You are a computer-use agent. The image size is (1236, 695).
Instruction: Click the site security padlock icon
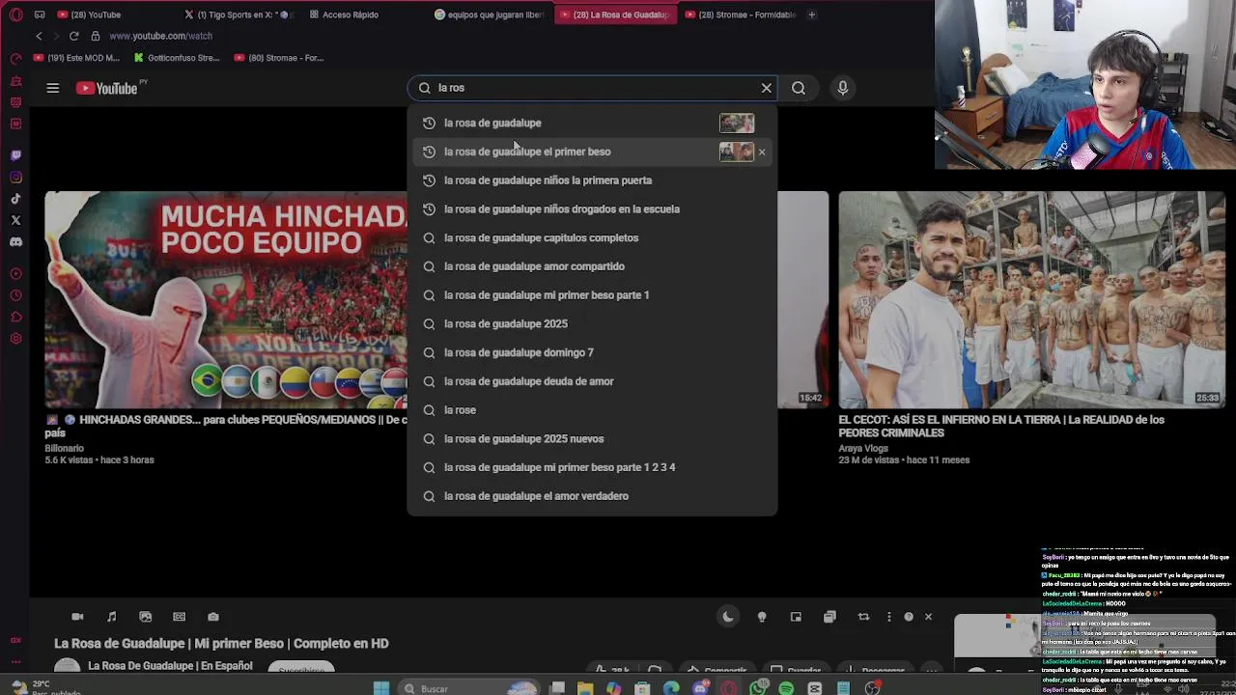(x=95, y=36)
